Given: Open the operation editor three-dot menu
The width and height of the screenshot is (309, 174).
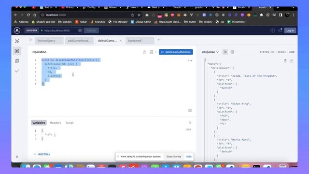Looking at the screenshot, I should tap(190, 61).
